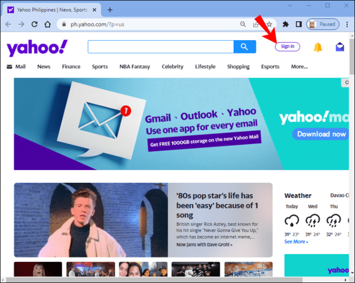The image size is (355, 283).
Task: Open second thumbnail story with stage crowd
Action: click(91, 269)
